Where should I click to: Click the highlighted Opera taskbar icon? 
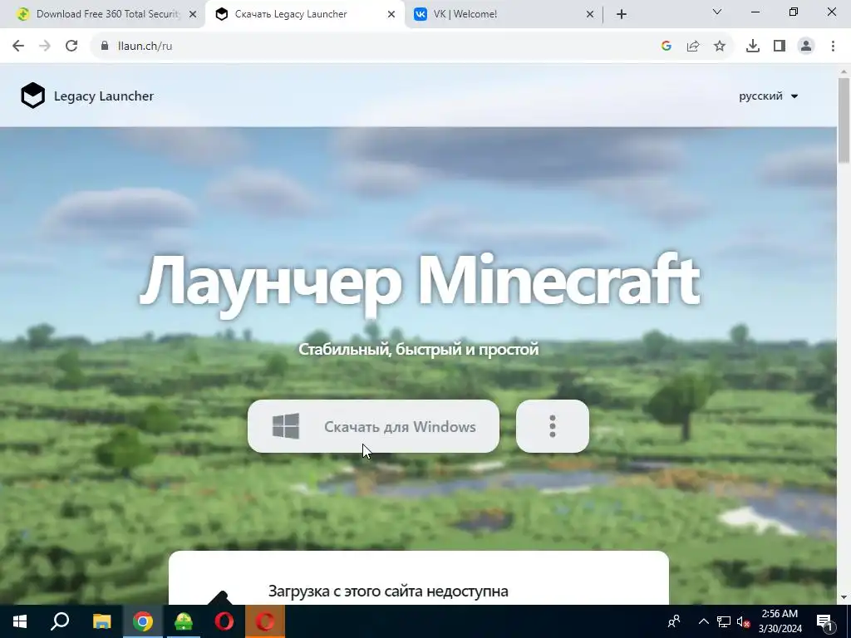point(265,621)
